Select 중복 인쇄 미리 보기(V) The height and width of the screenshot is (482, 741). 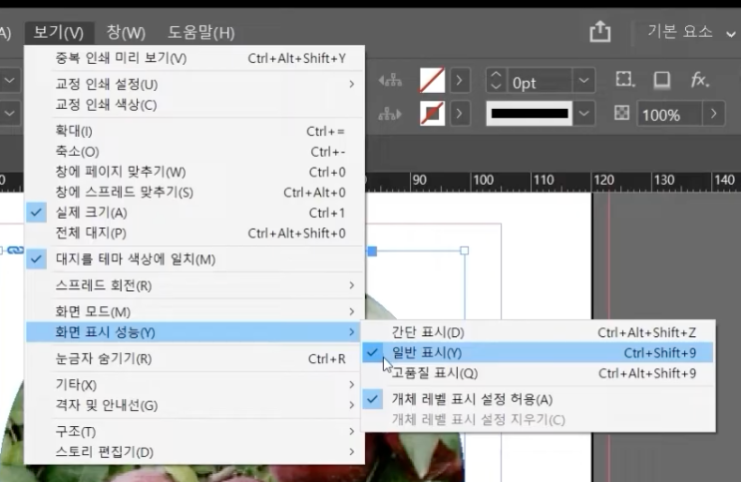[x=194, y=58]
